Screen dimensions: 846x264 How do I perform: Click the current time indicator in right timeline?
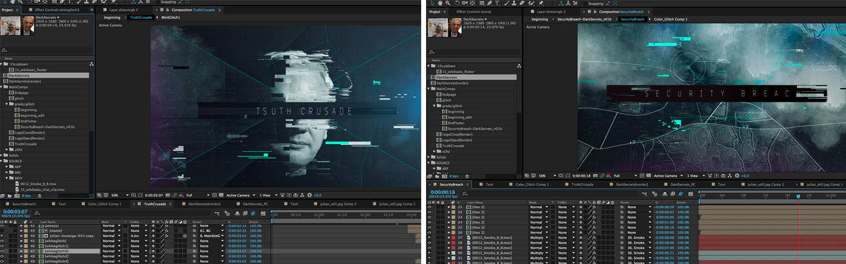(798, 196)
